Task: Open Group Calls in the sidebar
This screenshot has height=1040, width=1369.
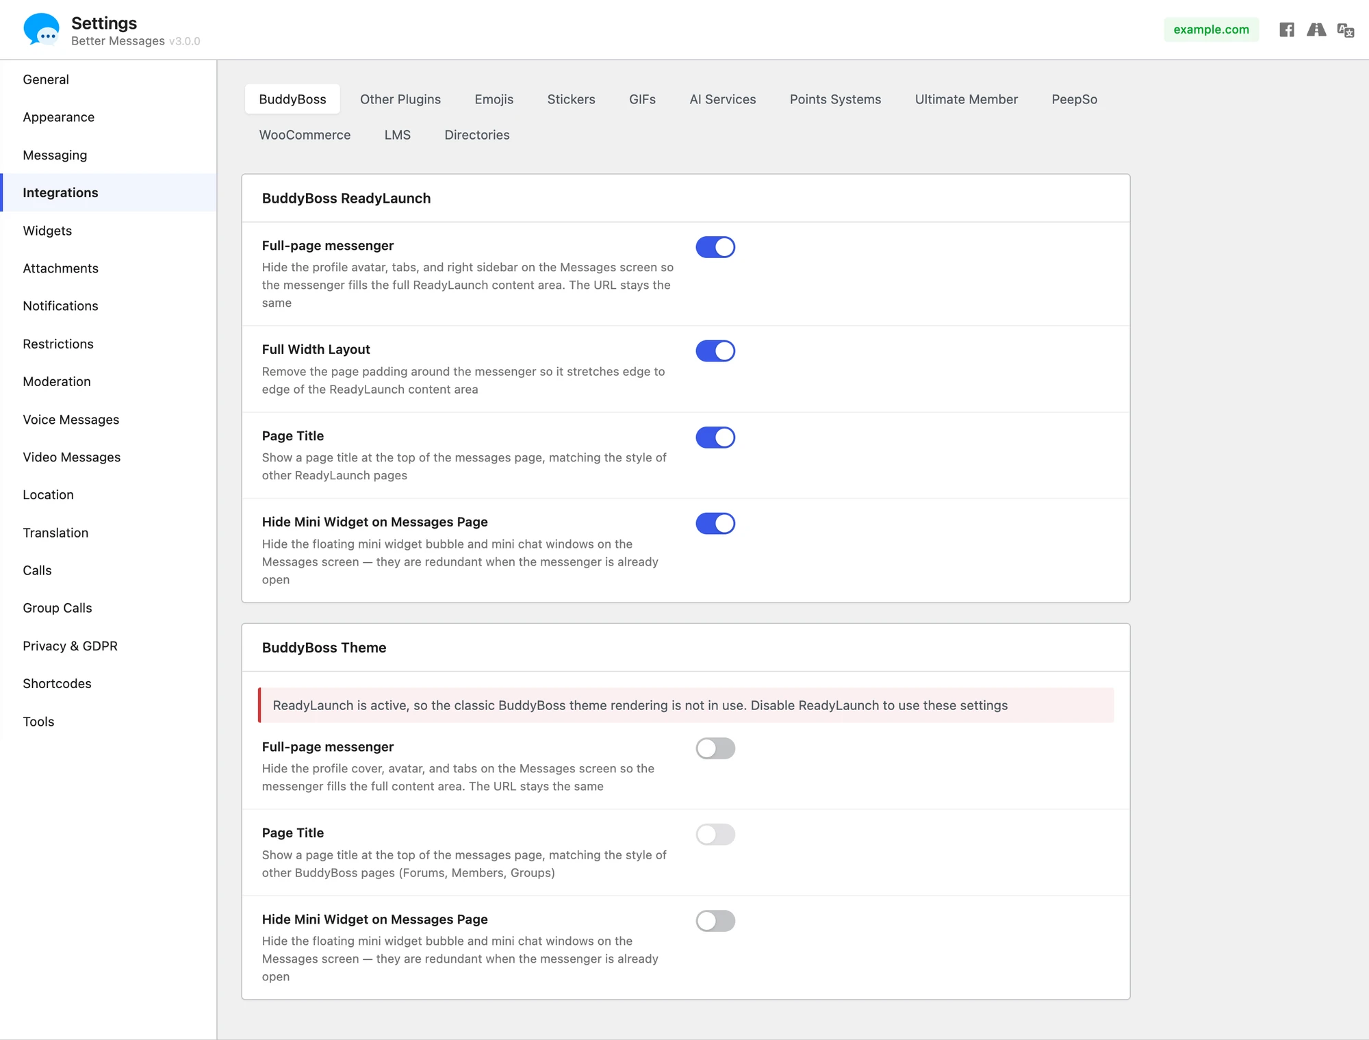Action: [x=108, y=608]
